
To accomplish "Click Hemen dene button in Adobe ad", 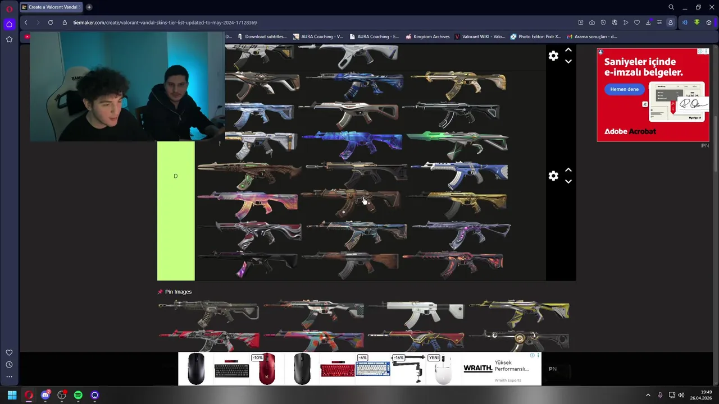I will coord(625,89).
